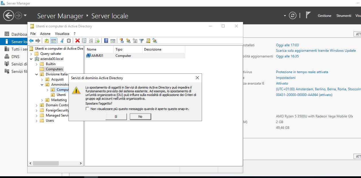The image size is (361, 178).
Task: Close the move-warning dialog with X
Action: point(197,78)
